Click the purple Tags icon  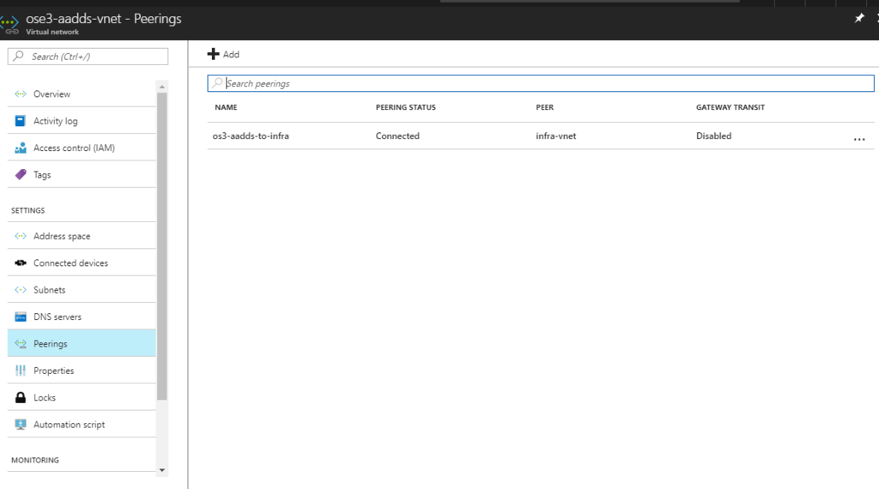21,175
